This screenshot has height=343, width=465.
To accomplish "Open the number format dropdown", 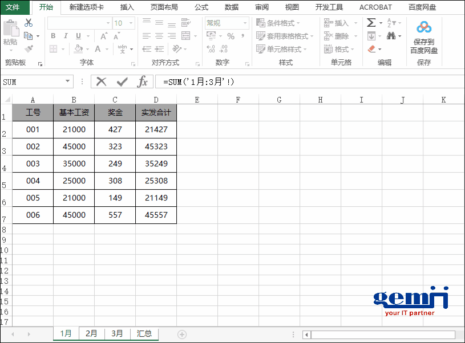I will [245, 23].
